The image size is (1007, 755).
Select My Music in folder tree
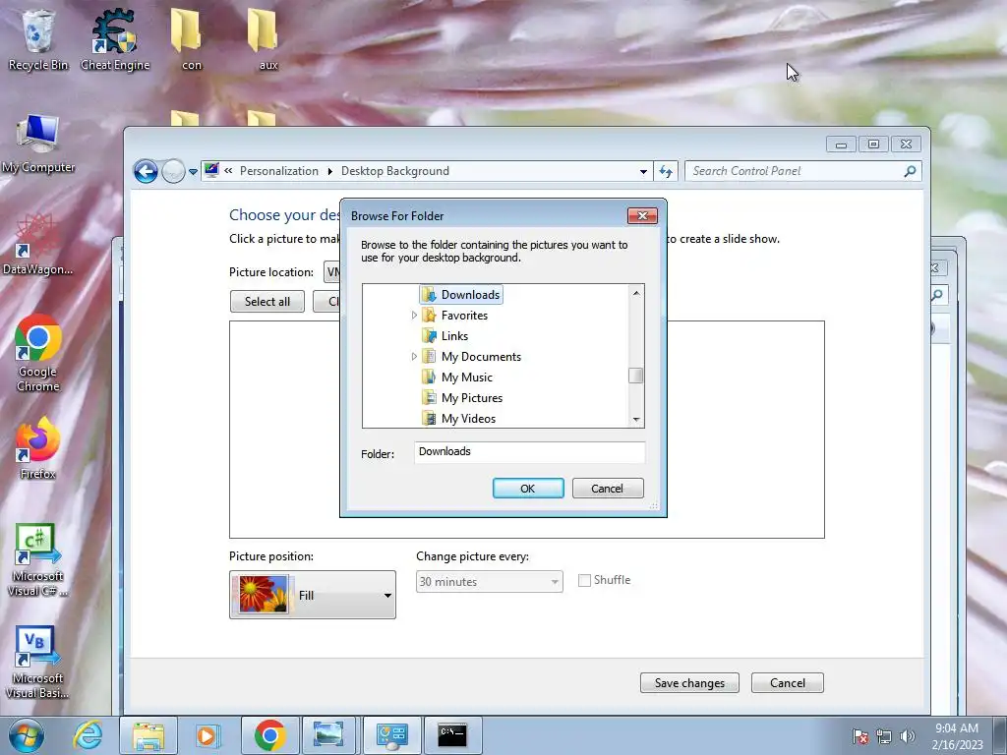tap(457, 377)
